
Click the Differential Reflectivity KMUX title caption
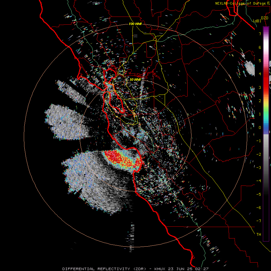[135, 269]
